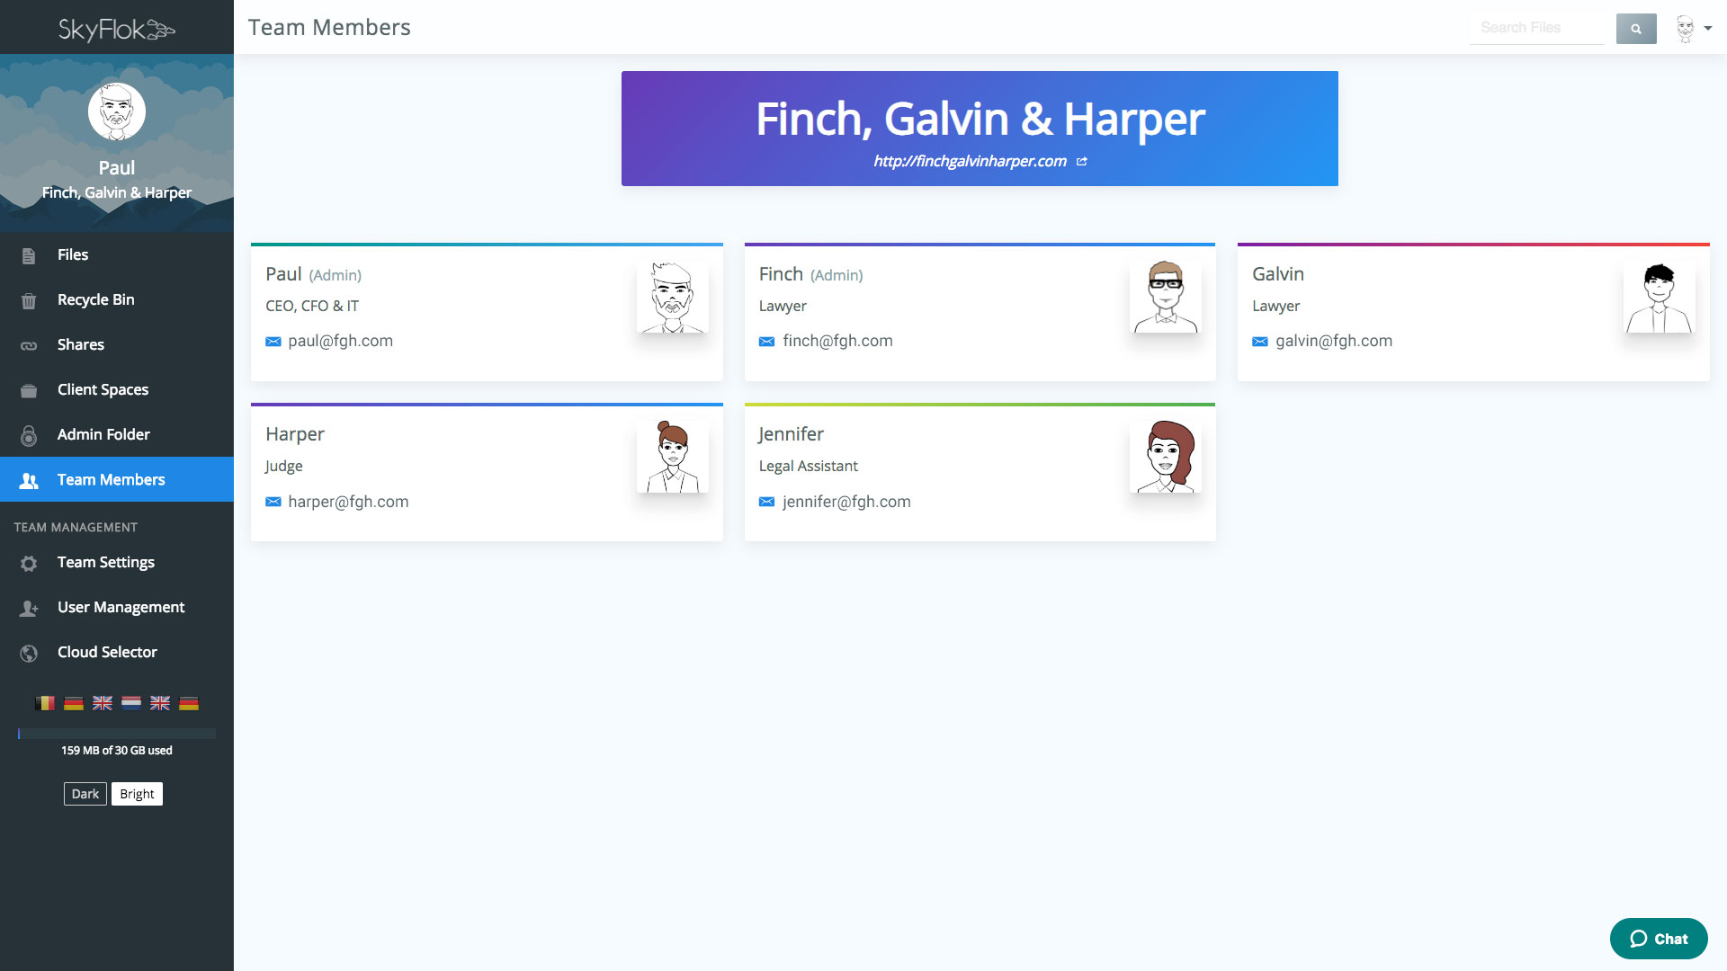Click the 'CEO, CFO & IT' role text
The image size is (1727, 971).
[x=312, y=306]
